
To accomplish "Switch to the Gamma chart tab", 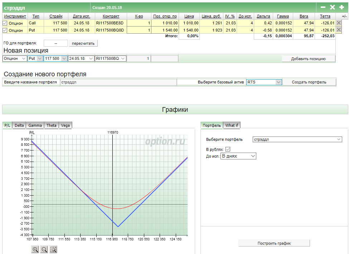I will coord(35,125).
